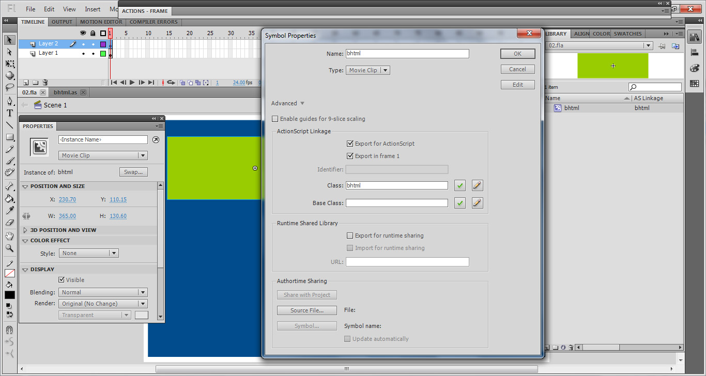Select the Free Transform tool
706x376 pixels.
pyautogui.click(x=9, y=64)
